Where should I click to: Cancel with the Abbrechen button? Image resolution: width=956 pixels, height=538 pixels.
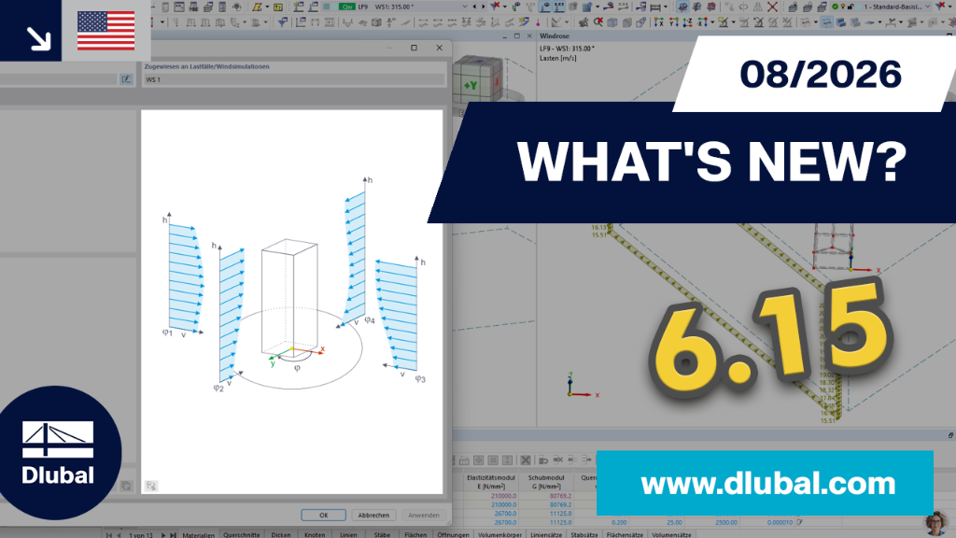coord(373,515)
